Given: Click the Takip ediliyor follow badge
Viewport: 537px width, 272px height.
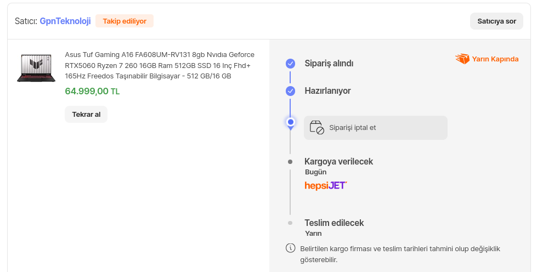Looking at the screenshot, I should pos(125,21).
